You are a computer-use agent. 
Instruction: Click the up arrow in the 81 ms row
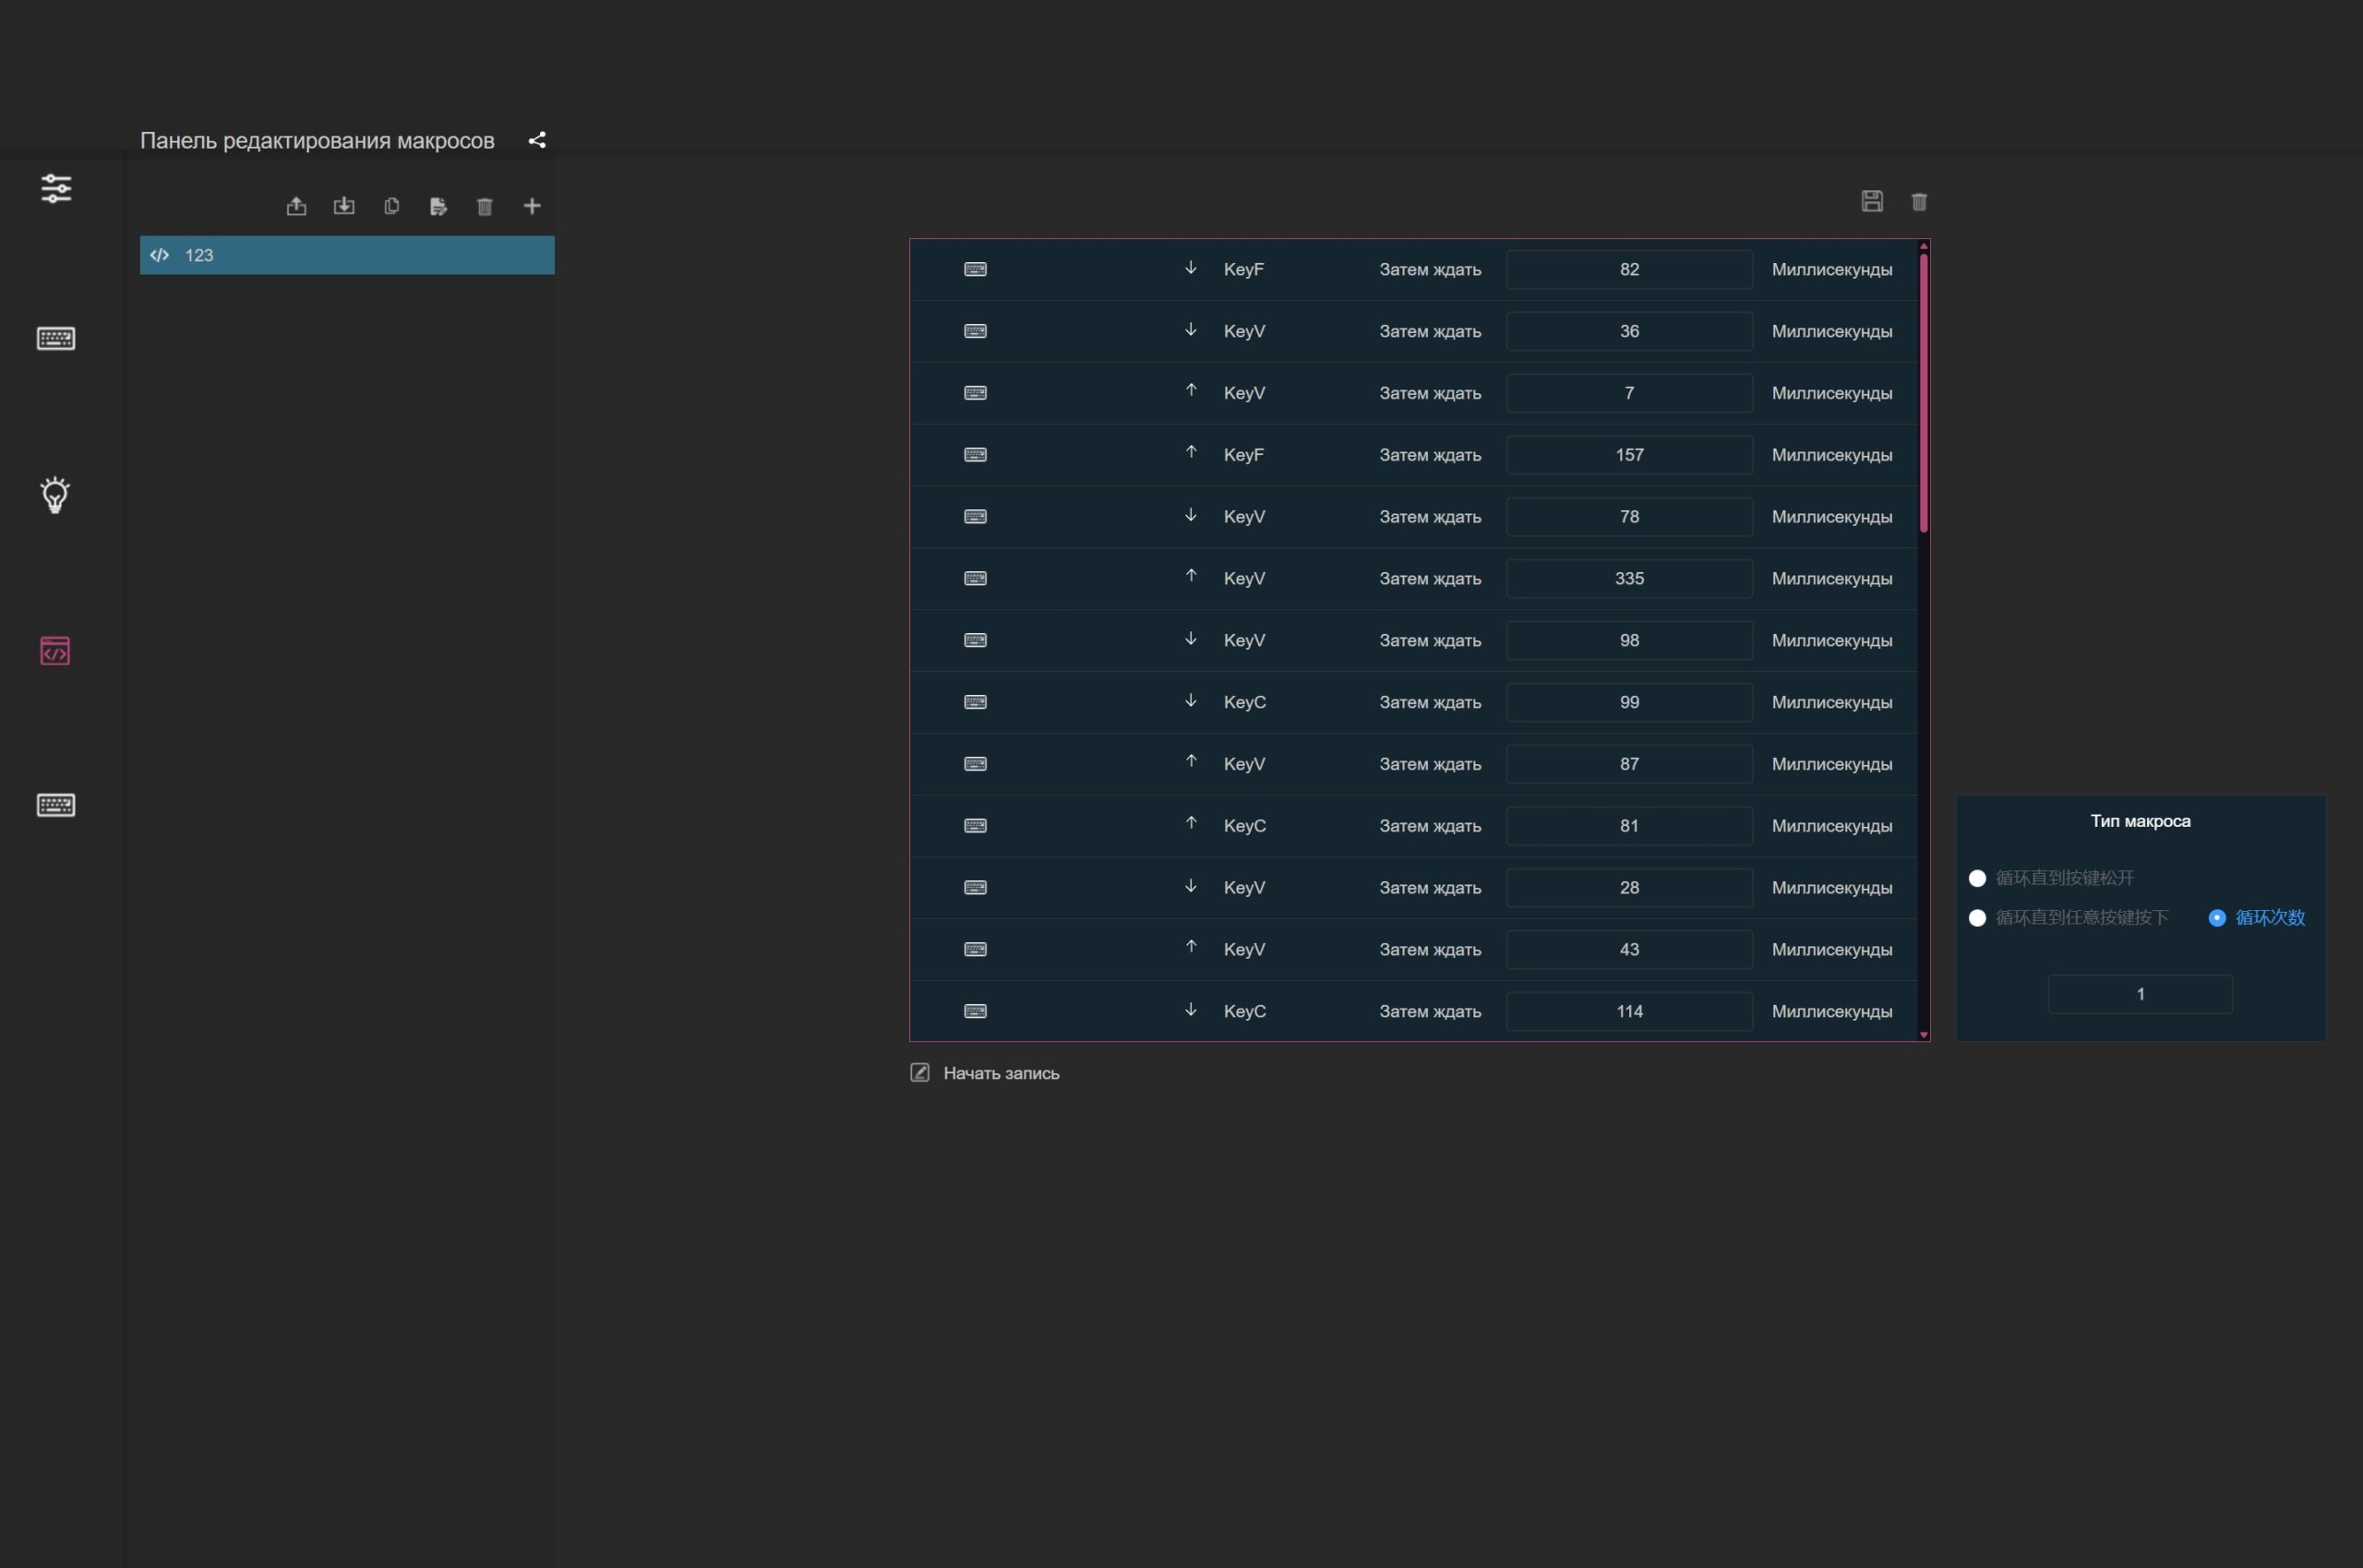[1190, 824]
